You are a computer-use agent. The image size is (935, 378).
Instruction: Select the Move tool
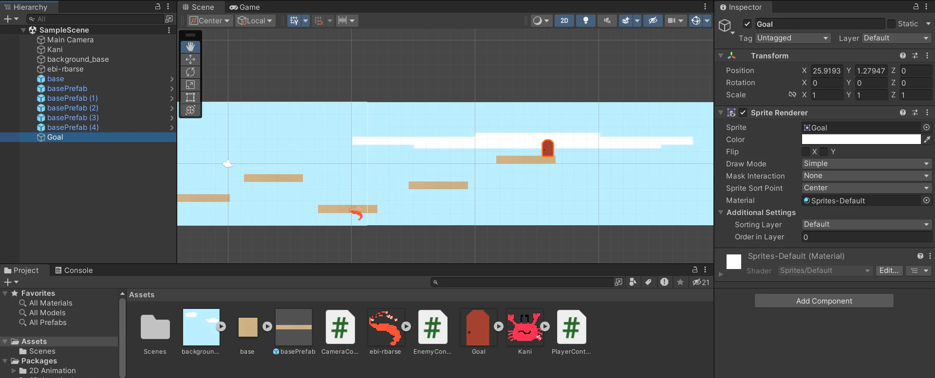tap(190, 59)
